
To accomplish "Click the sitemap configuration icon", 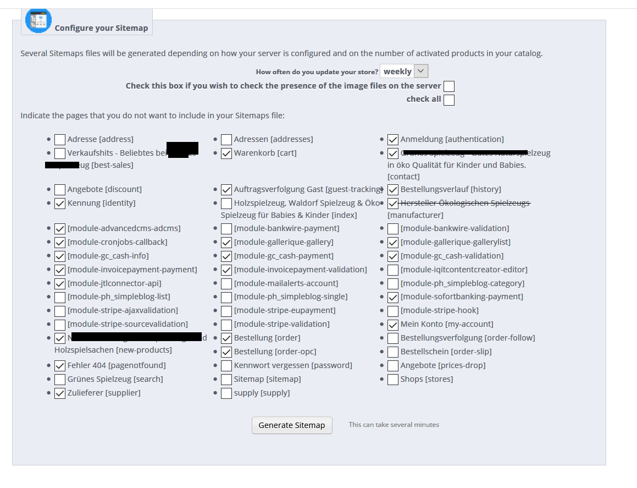I will point(38,20).
